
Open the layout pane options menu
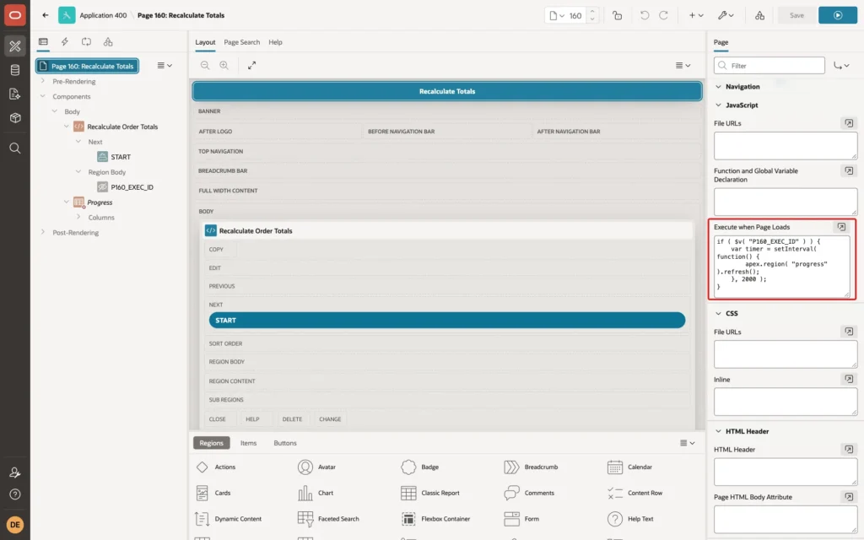[x=683, y=65]
